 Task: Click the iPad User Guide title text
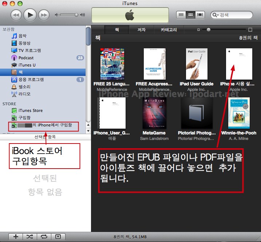pyautogui.click(x=197, y=84)
